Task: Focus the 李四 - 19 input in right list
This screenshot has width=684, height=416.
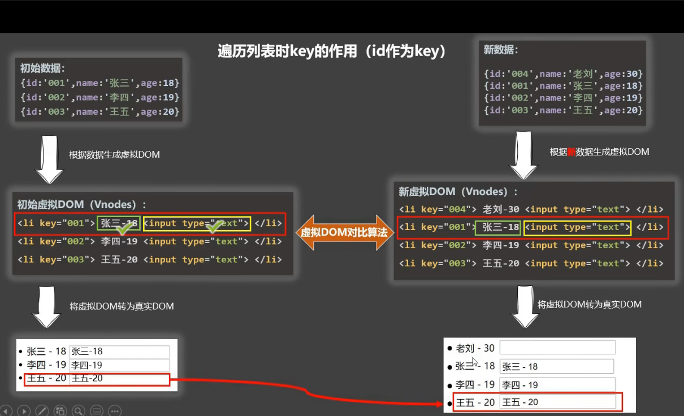Action: [557, 385]
